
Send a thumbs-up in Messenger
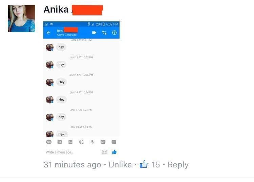pyautogui.click(x=114, y=152)
